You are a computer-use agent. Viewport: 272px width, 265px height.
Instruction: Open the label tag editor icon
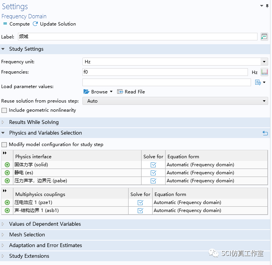pos(264,37)
